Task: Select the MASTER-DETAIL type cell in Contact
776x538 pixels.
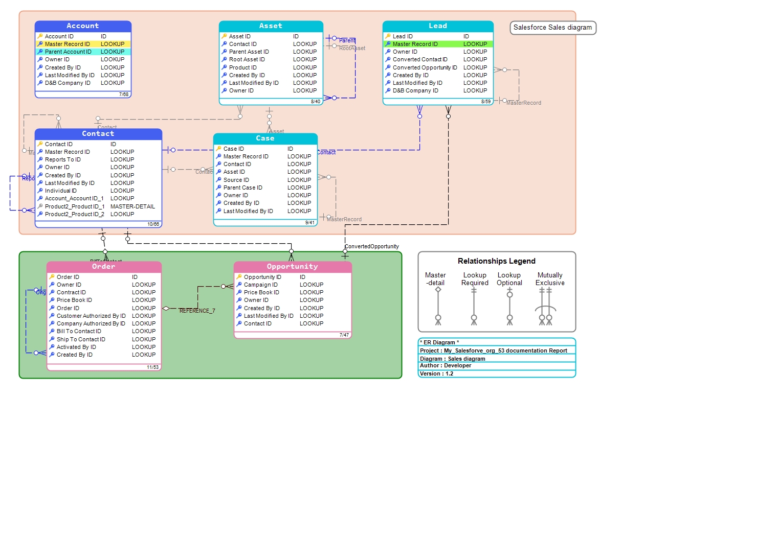Action: (x=132, y=206)
